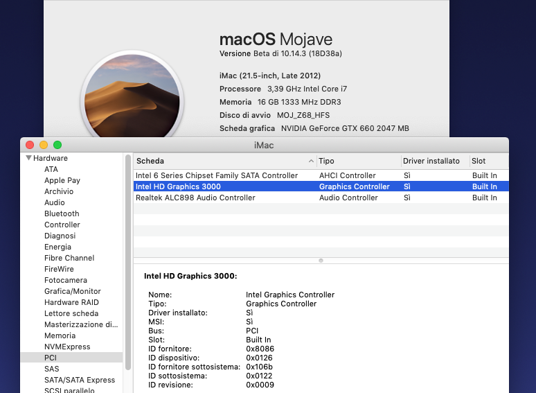The height and width of the screenshot is (393, 536).
Task: Select Energia in the sidebar
Action: [57, 247]
